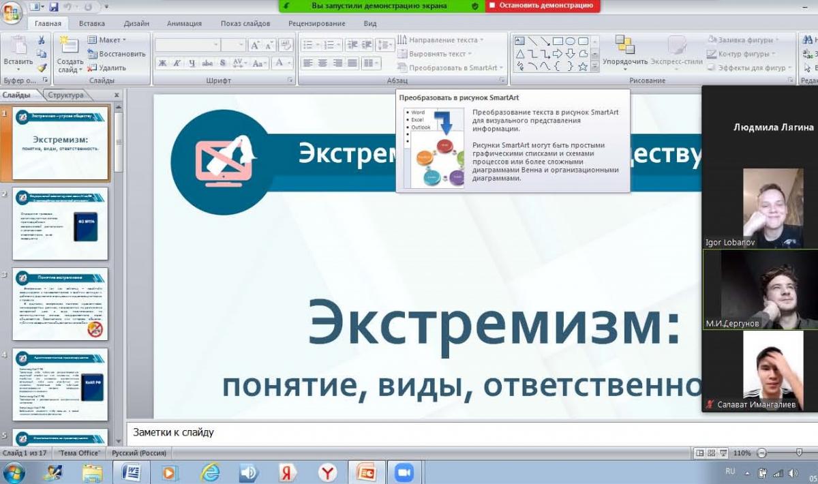Increase font size with the large A
818x484 pixels.
coord(255,46)
